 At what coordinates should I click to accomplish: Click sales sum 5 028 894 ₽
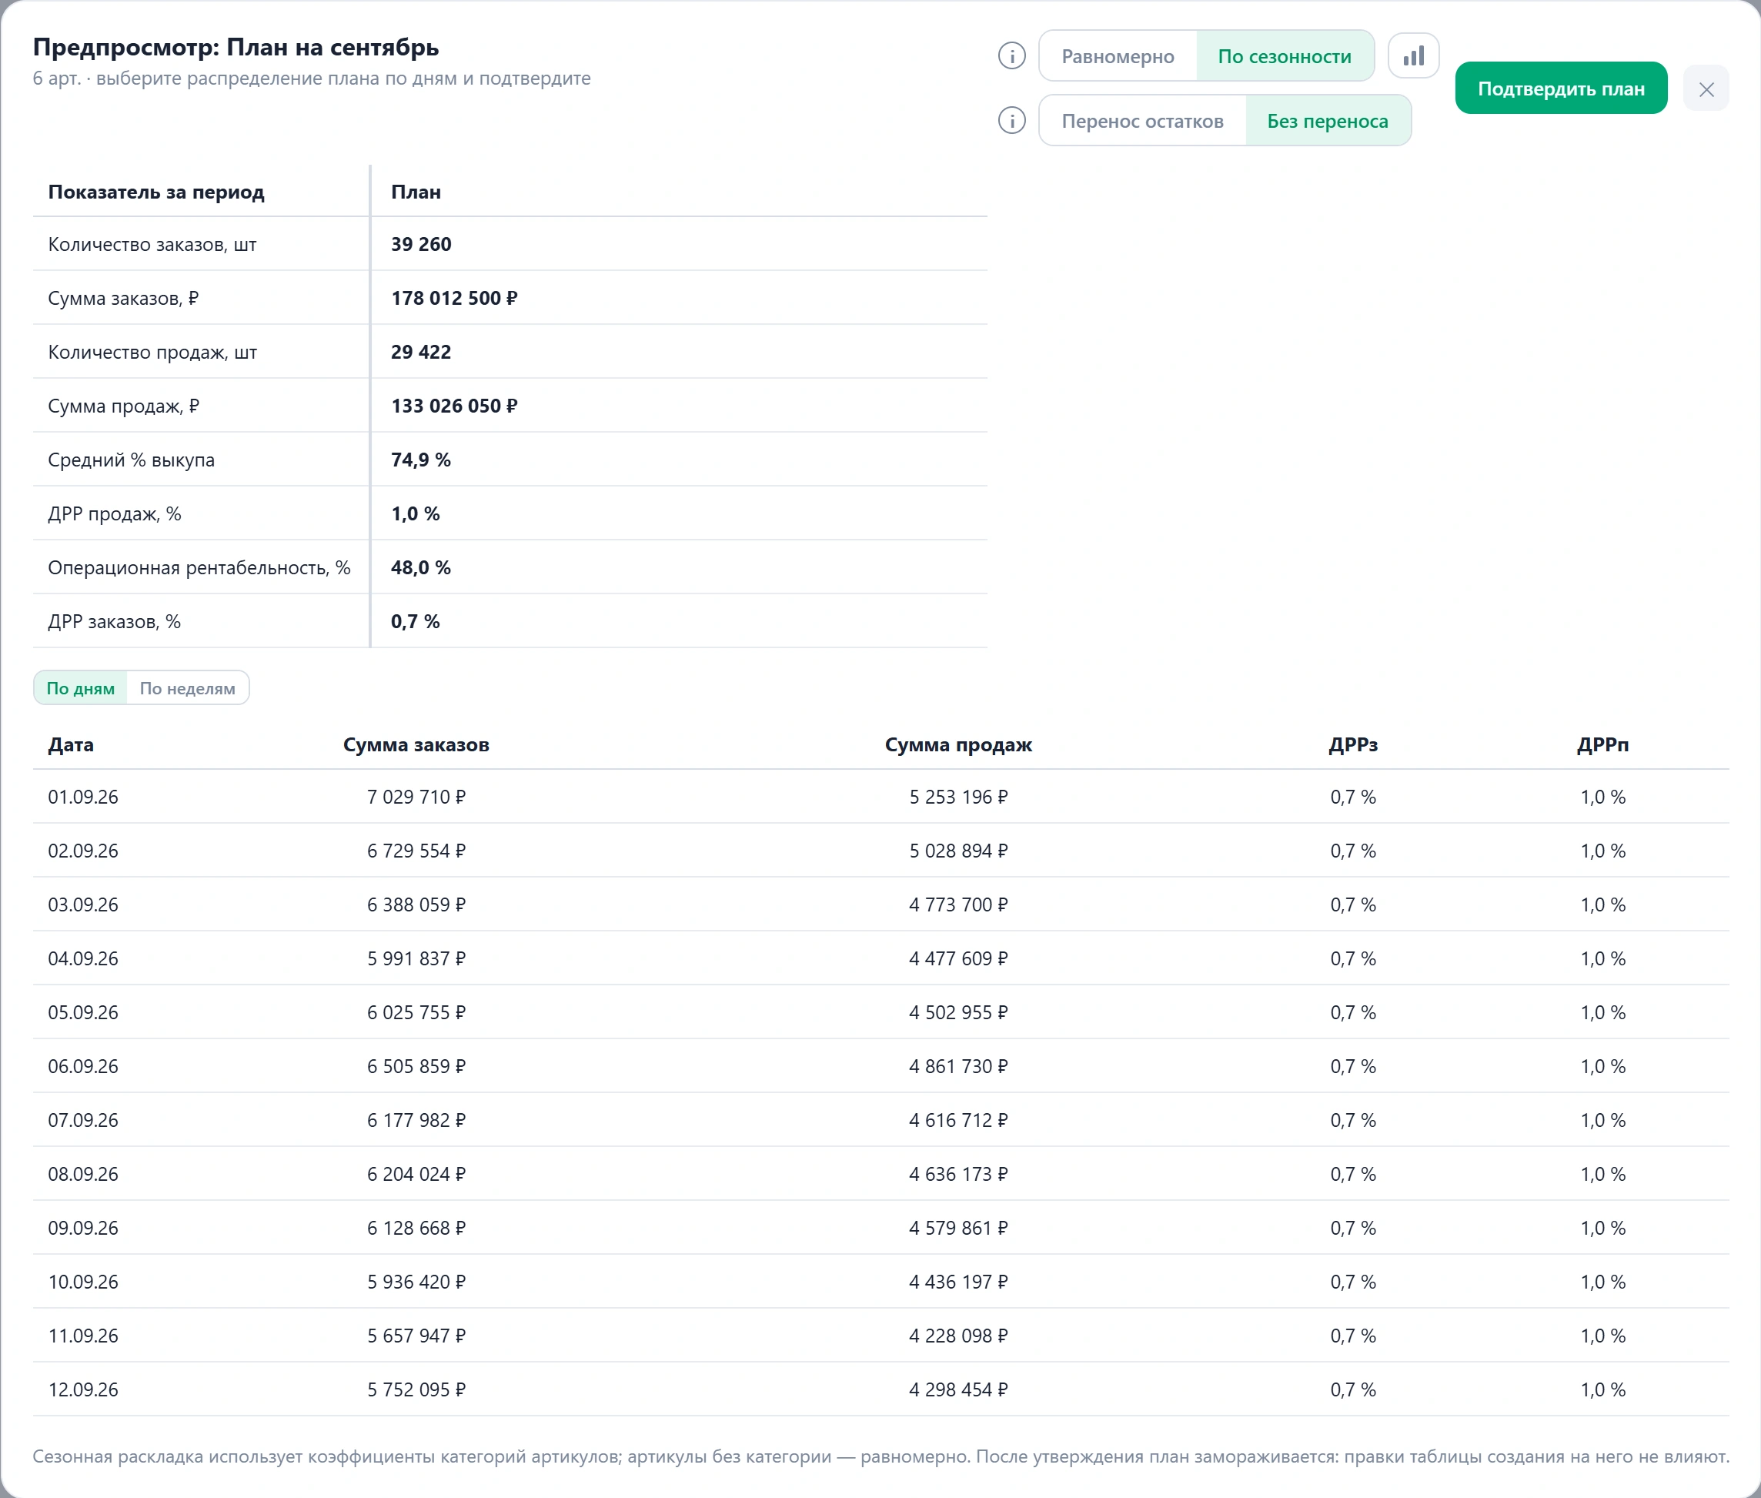point(958,851)
